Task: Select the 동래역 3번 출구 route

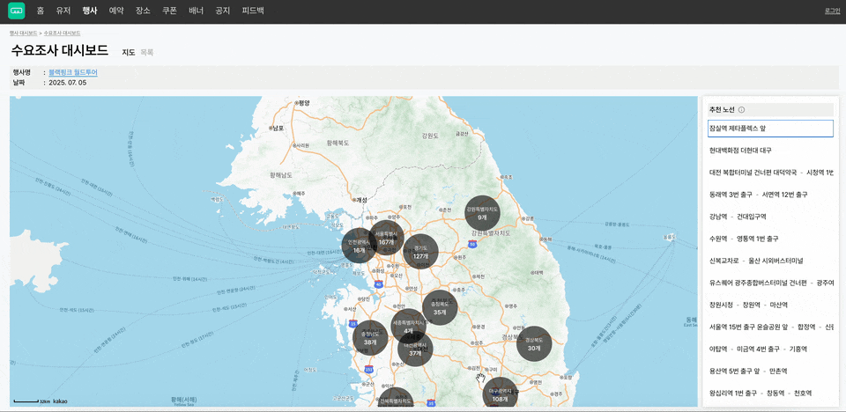Action: coord(770,195)
